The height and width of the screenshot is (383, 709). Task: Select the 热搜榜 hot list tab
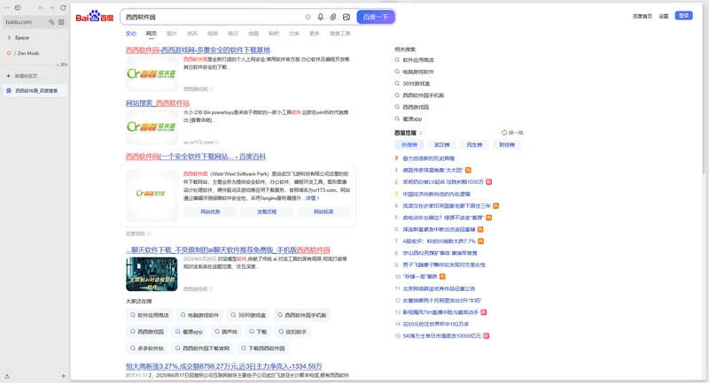pyautogui.click(x=409, y=145)
